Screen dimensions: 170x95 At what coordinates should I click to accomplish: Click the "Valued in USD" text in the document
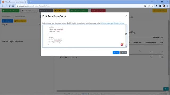coord(158,37)
